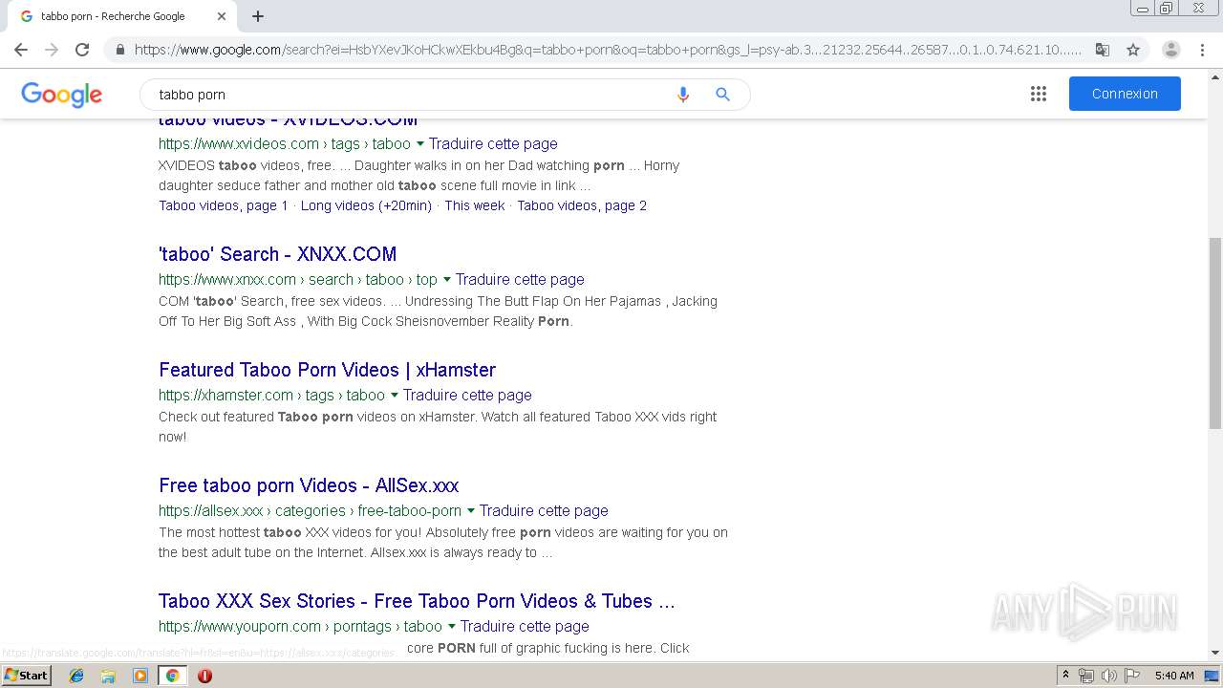The image size is (1223, 688).
Task: Open the Action Center flag icon
Action: click(x=1130, y=676)
